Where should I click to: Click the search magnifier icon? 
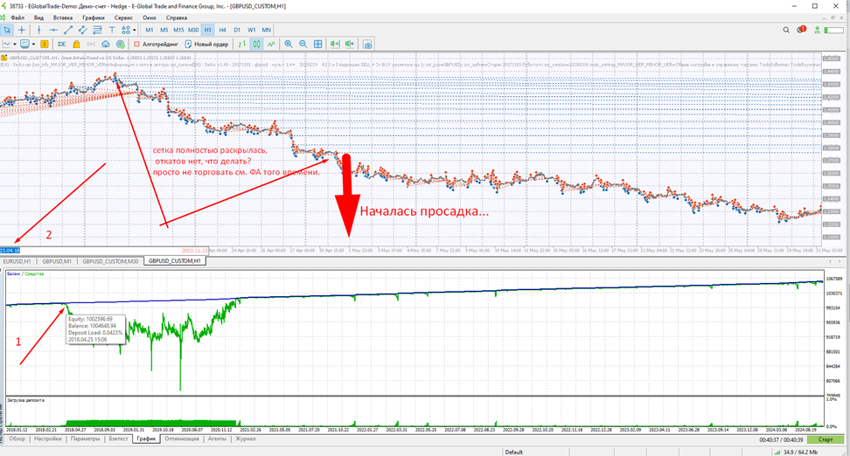pos(786,30)
